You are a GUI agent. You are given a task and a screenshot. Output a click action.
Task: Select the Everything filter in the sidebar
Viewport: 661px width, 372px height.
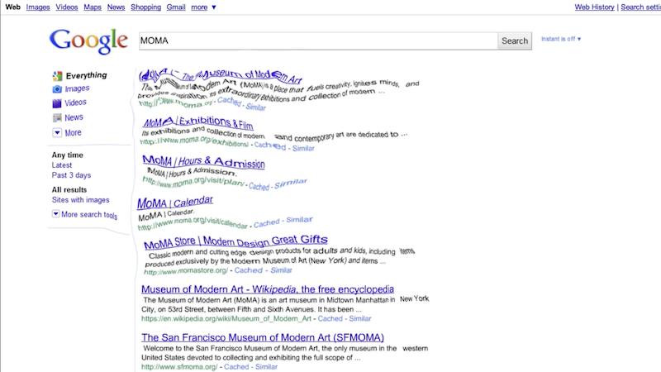coord(87,75)
